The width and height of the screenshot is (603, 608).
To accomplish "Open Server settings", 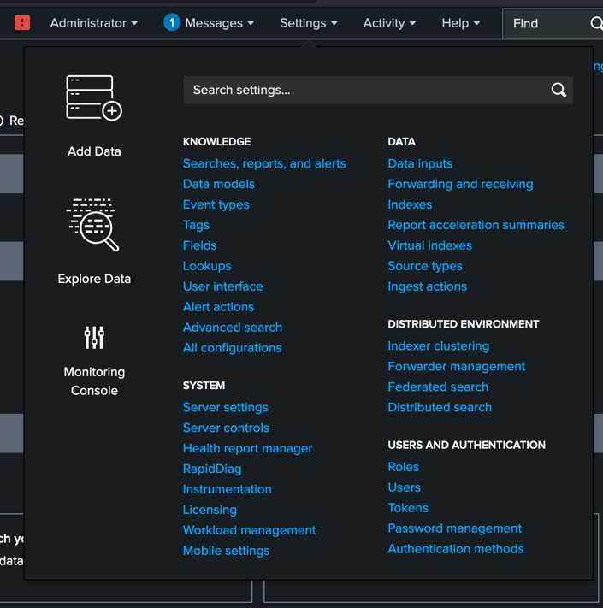I will [225, 408].
